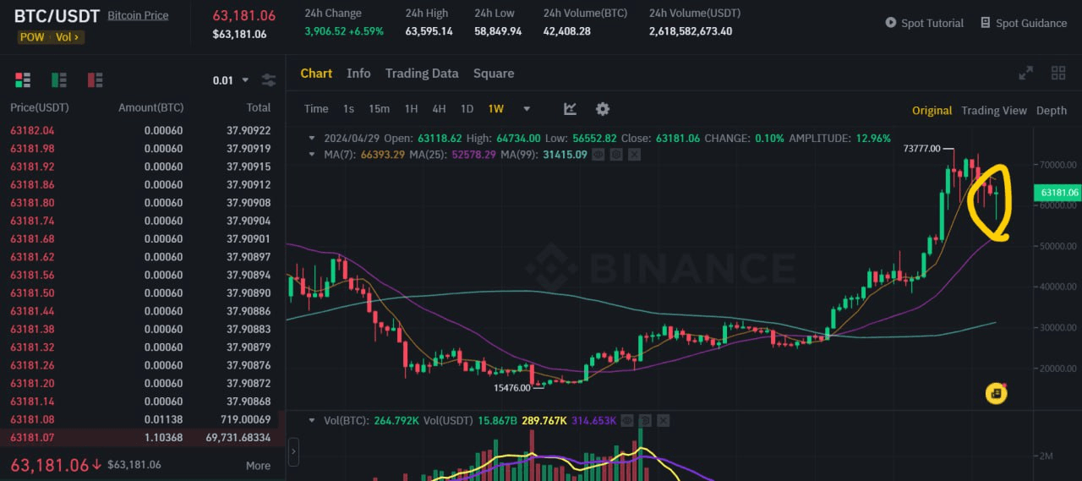Switch to Trading View chart

pyautogui.click(x=994, y=111)
